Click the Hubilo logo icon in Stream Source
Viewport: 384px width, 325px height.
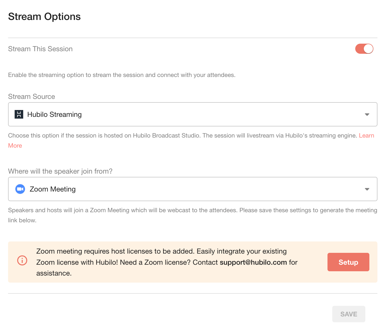coord(19,114)
